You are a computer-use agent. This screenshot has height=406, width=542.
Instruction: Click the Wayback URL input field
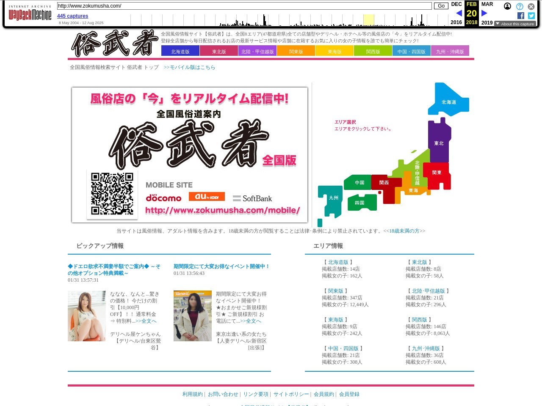pyautogui.click(x=244, y=6)
